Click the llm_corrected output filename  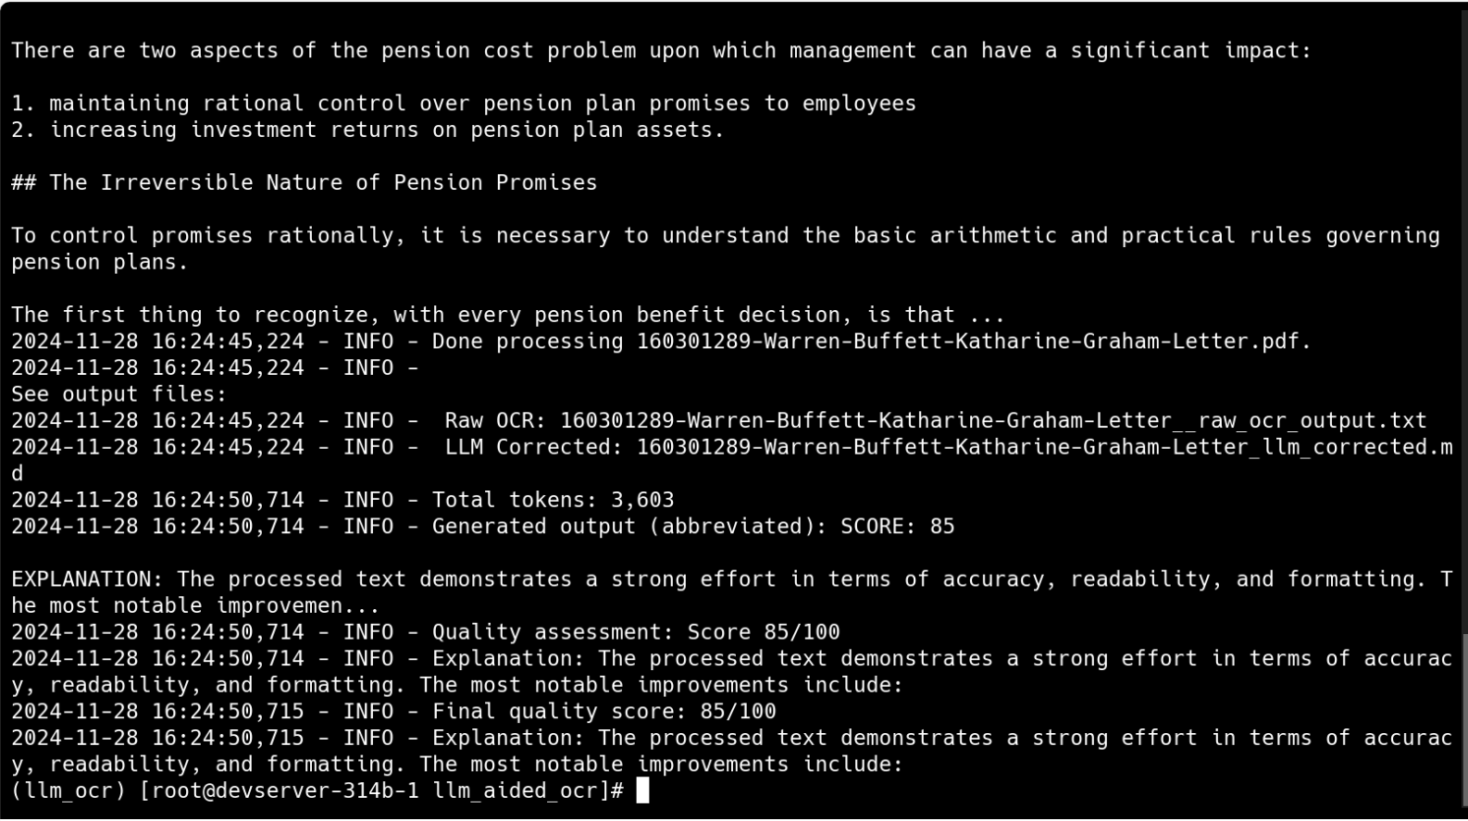tap(1044, 447)
